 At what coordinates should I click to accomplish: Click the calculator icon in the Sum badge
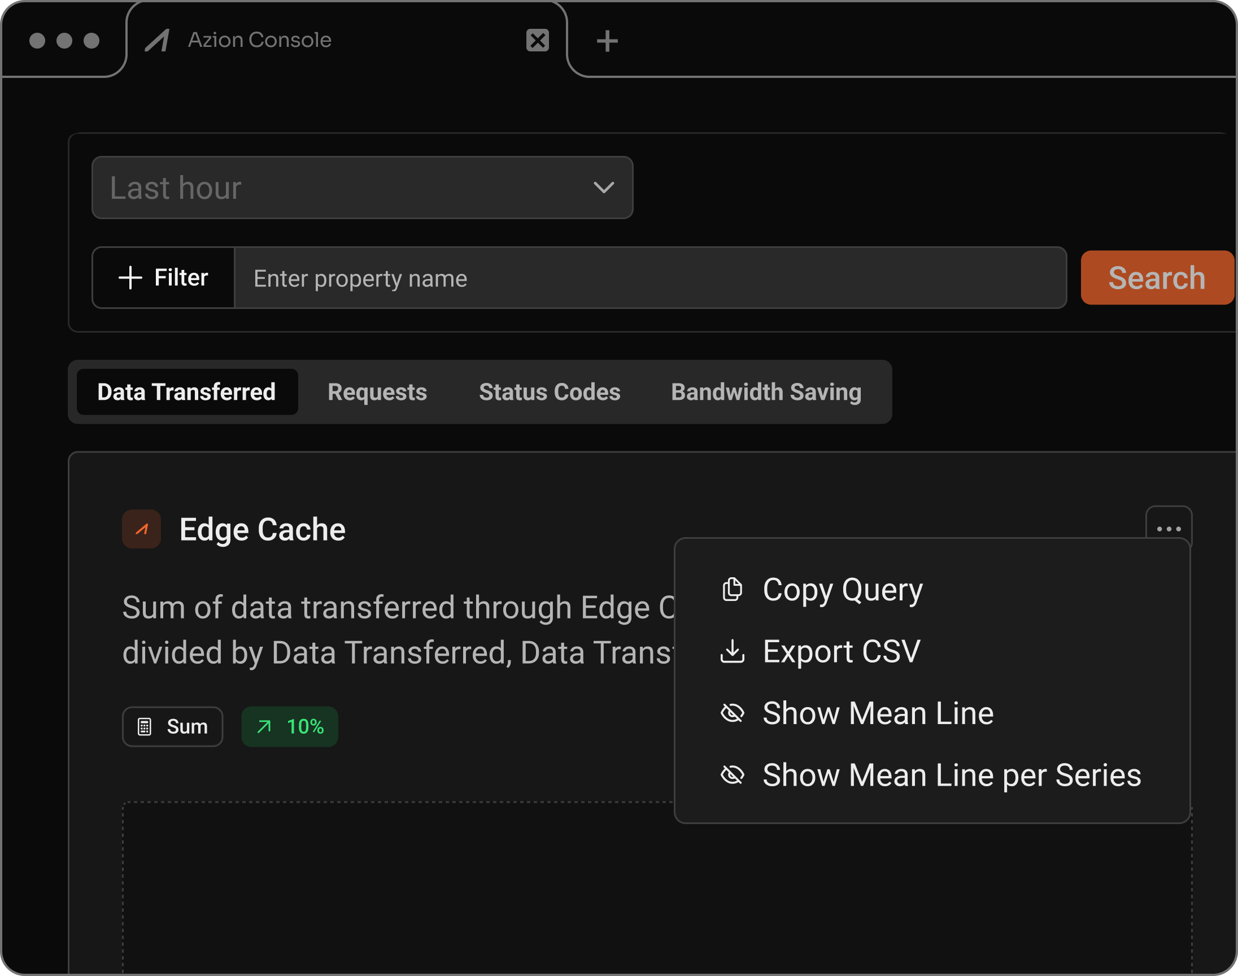click(x=145, y=726)
